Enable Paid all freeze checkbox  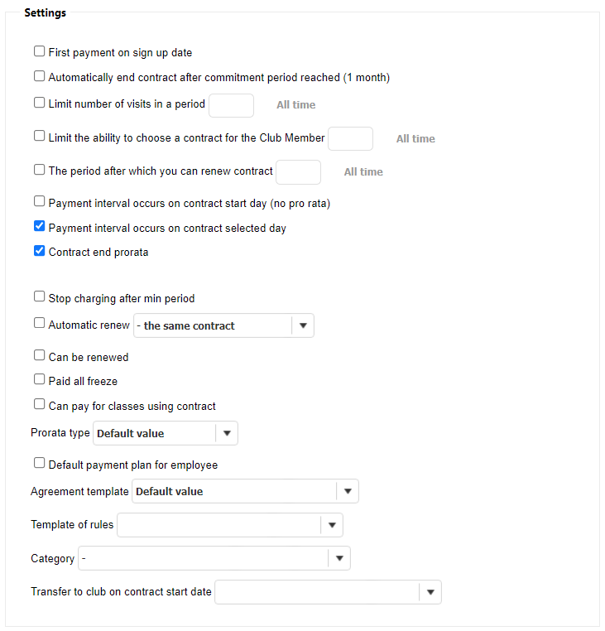point(39,380)
